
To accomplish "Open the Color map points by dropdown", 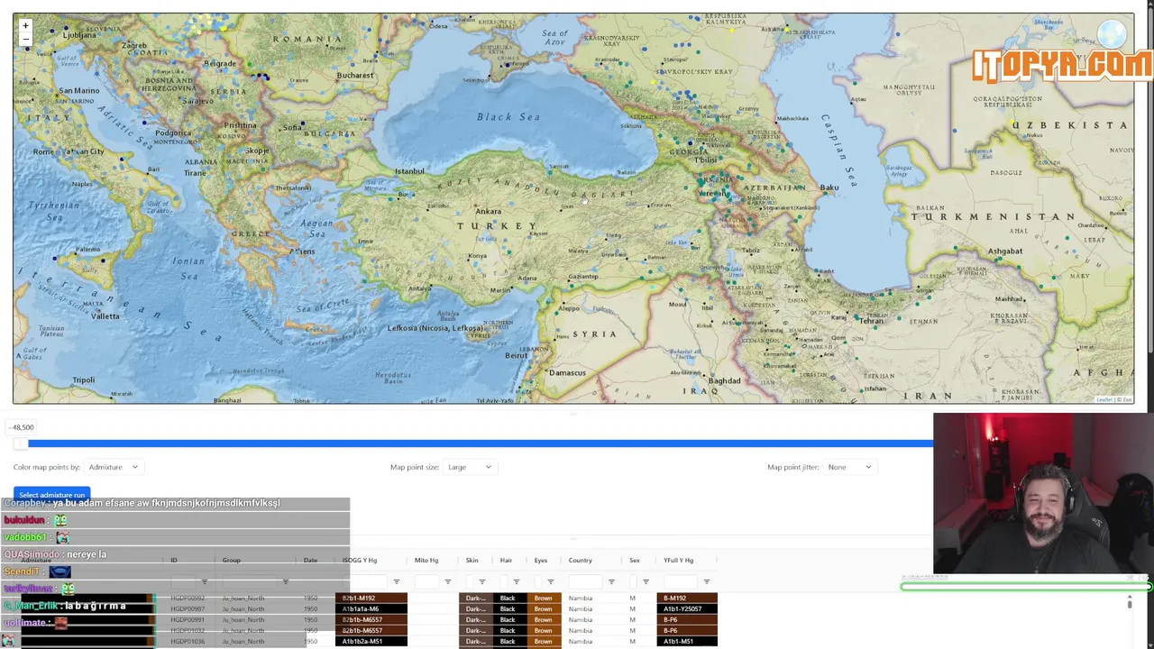I will (113, 467).
